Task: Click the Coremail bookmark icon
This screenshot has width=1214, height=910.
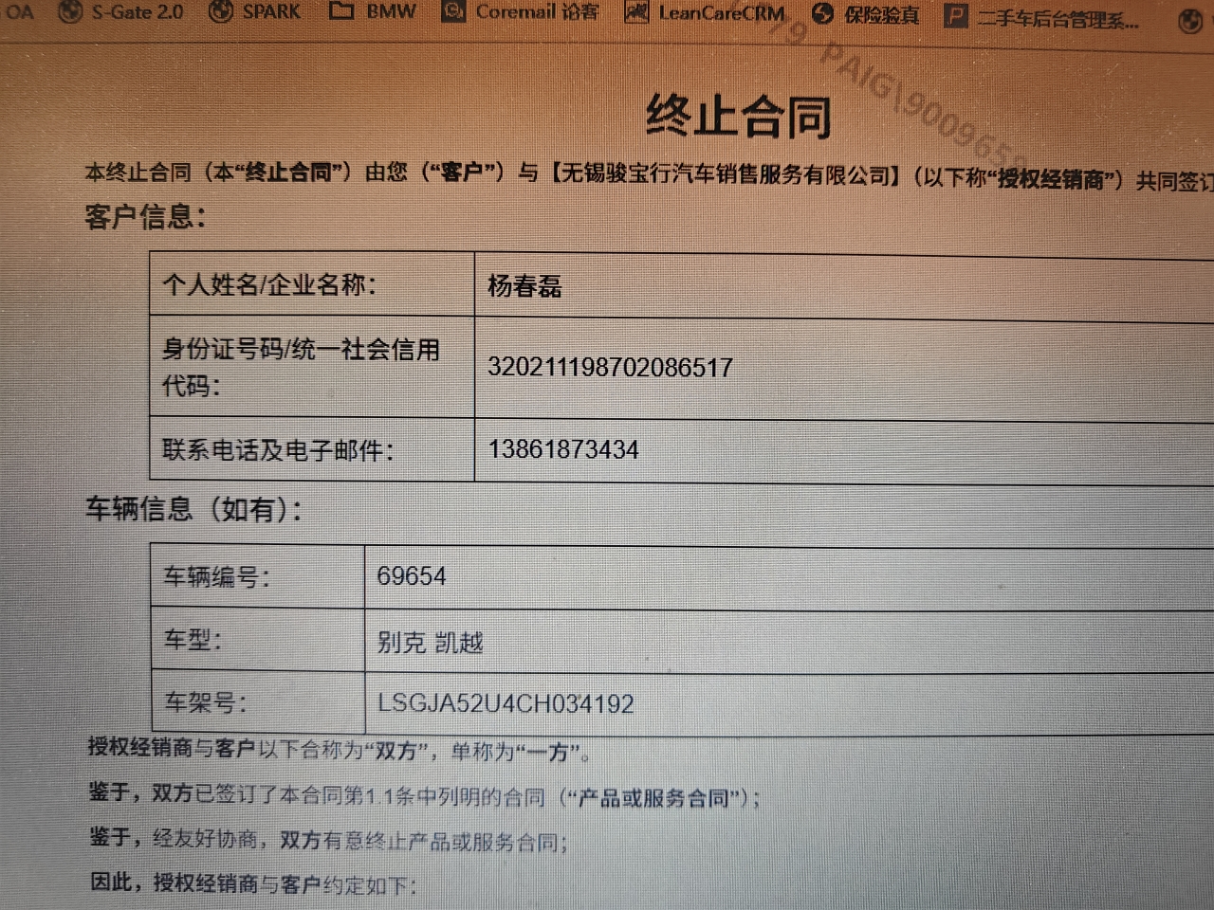Action: point(454,11)
